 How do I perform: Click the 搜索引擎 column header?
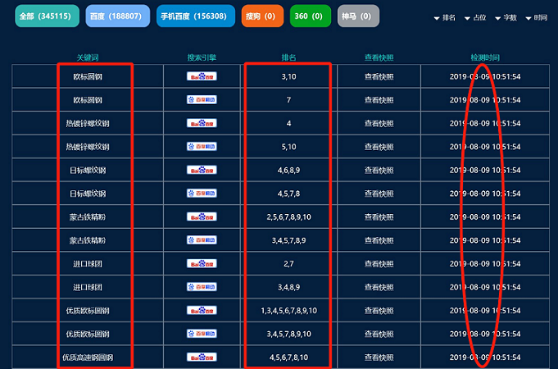(202, 57)
